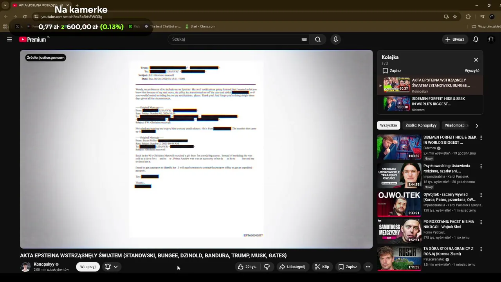
Task: Close the Kolejka queue panel
Action: click(476, 60)
